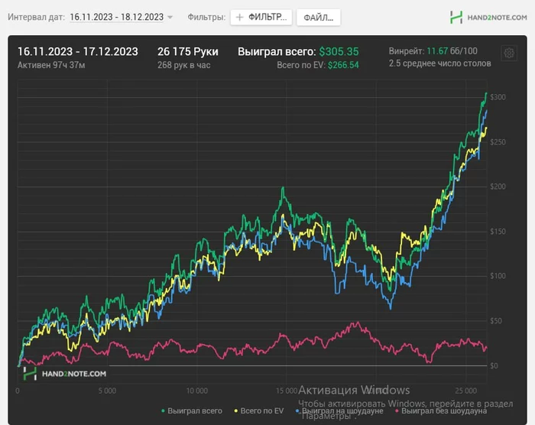Expand the date interval dropdown arrow
Image resolution: width=535 pixels, height=425 pixels.
click(170, 17)
